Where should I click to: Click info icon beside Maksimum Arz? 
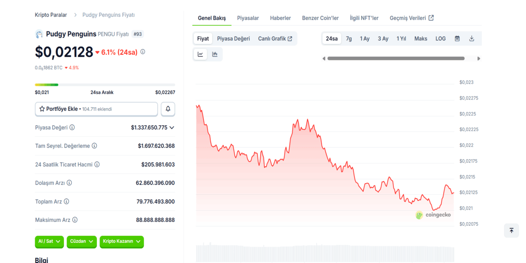click(x=75, y=220)
